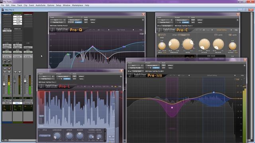Click the Help button in Pro-C header

click(x=236, y=30)
